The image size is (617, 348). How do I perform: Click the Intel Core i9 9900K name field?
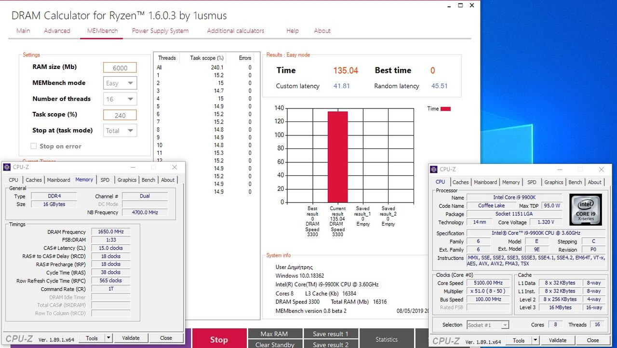pyautogui.click(x=514, y=198)
